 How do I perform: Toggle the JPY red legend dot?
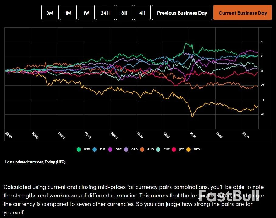174,149
